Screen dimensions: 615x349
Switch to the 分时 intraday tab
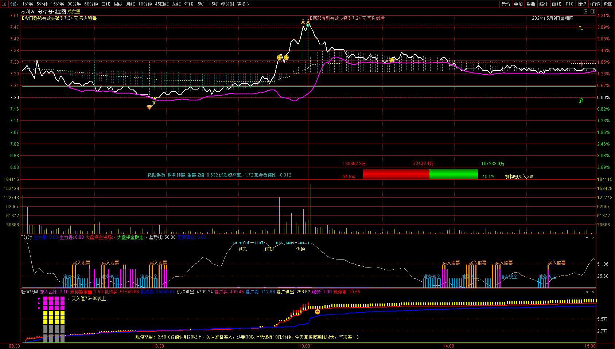click(14, 4)
